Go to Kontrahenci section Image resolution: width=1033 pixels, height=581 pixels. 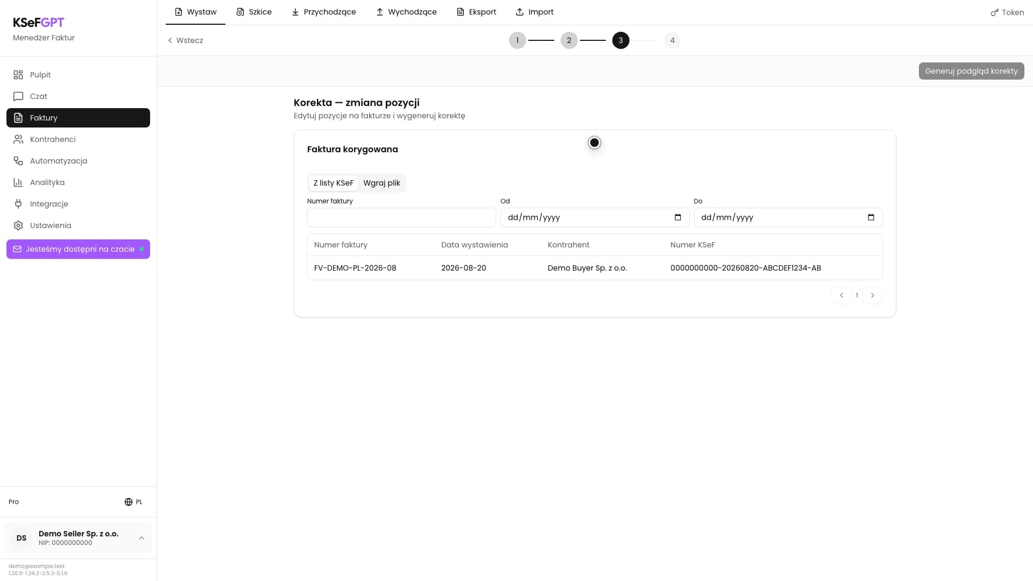click(x=78, y=139)
